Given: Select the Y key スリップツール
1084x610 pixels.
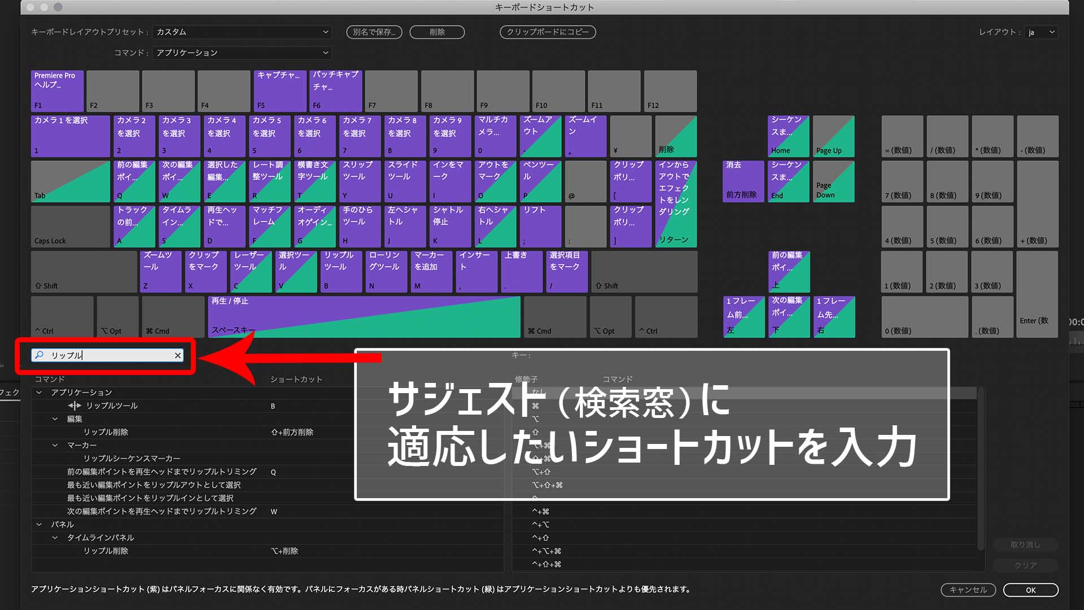Looking at the screenshot, I should pyautogui.click(x=360, y=181).
